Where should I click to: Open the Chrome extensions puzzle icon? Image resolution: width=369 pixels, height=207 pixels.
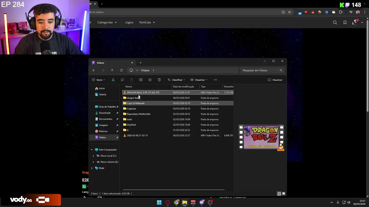(340, 12)
